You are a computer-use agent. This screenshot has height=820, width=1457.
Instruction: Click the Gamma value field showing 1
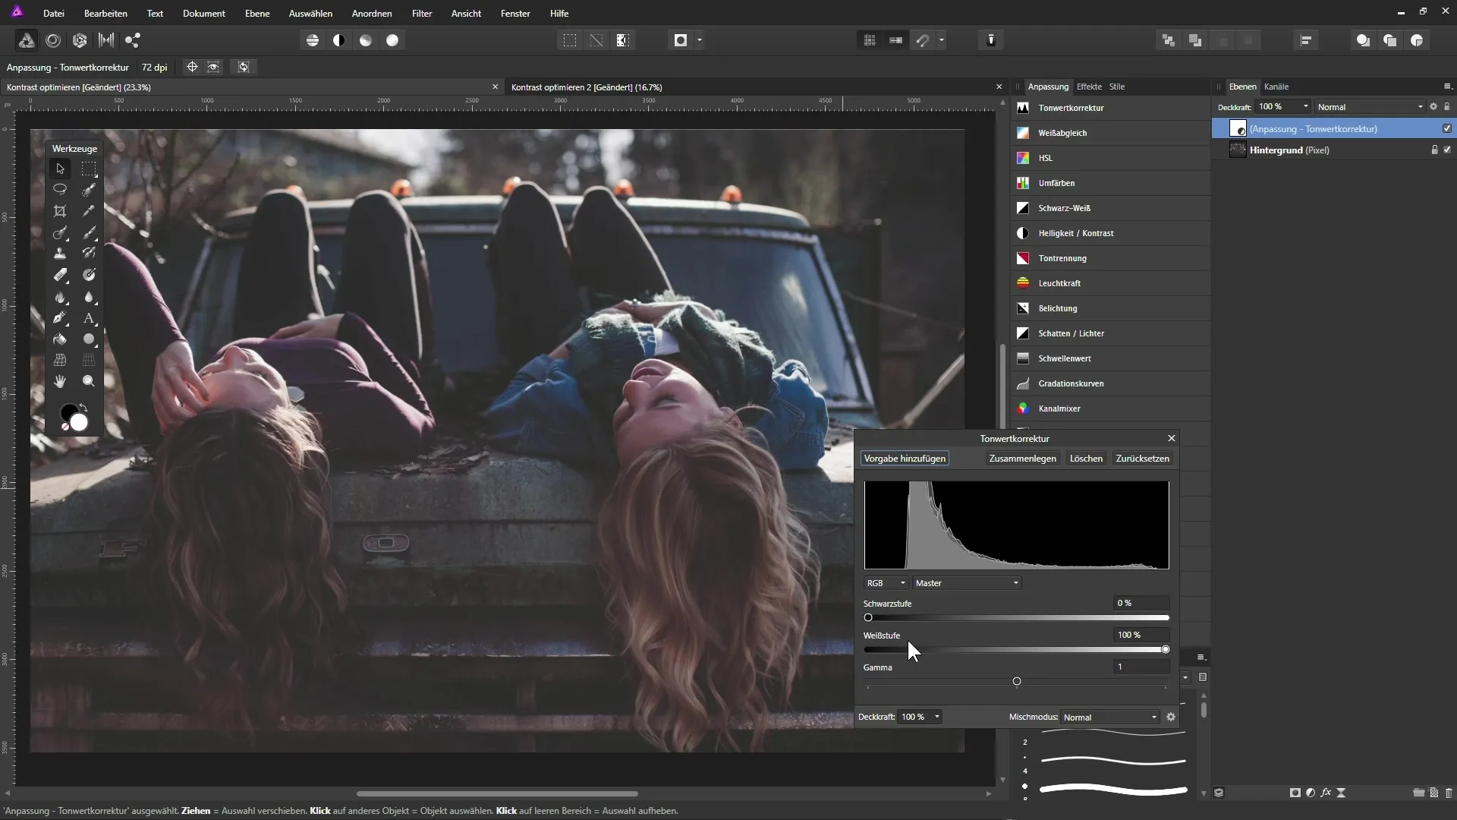click(x=1141, y=667)
